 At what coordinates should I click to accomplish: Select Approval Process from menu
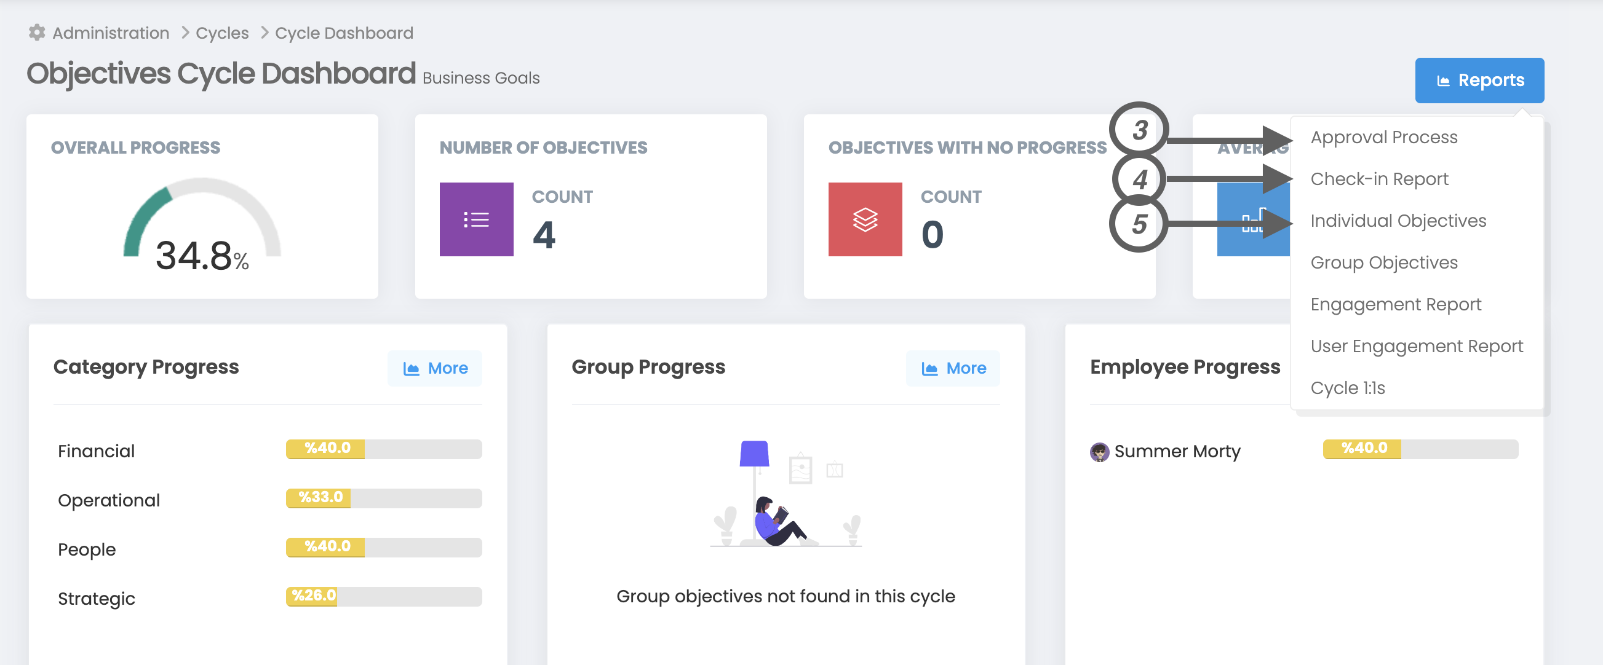(1383, 136)
